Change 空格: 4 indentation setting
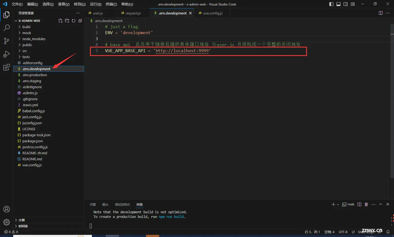 (x=329, y=232)
